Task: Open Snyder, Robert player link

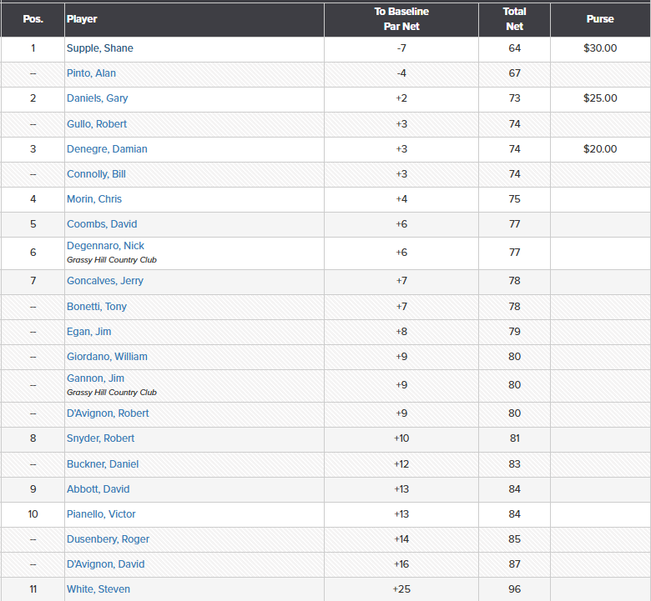Action: (x=100, y=438)
